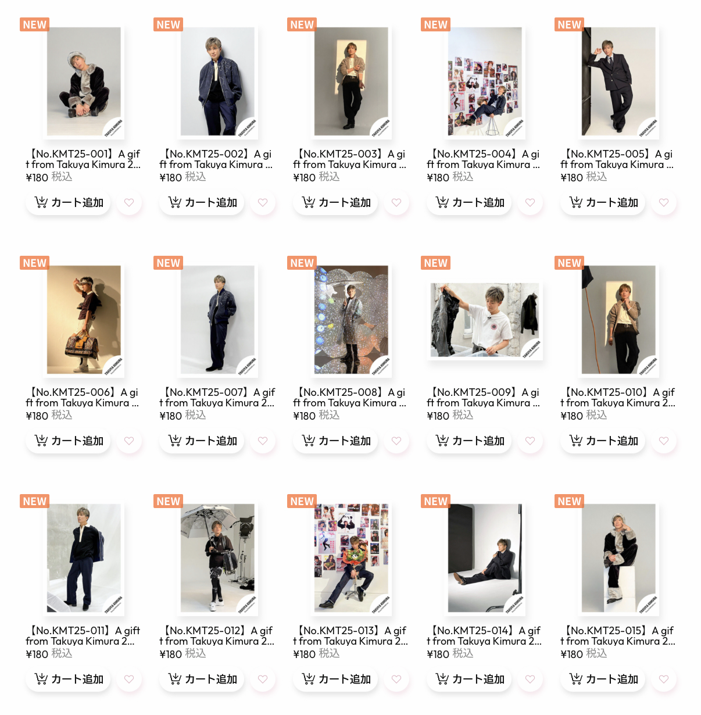Open KMT25-001 product title link
Screen dimensions: 701x715
(x=83, y=159)
